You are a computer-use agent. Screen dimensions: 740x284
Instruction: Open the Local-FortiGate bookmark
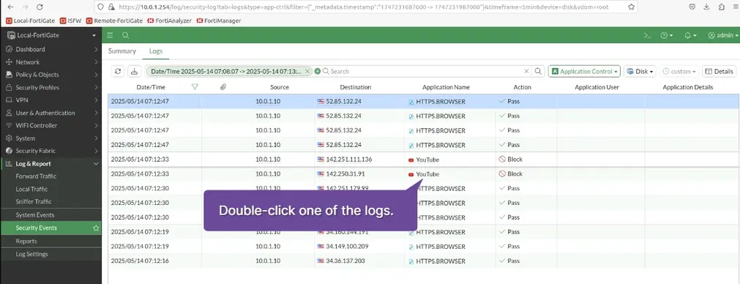coord(30,20)
